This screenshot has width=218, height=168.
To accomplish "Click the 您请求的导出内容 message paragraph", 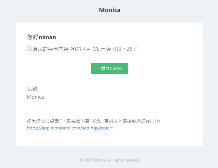I will coord(83,49).
